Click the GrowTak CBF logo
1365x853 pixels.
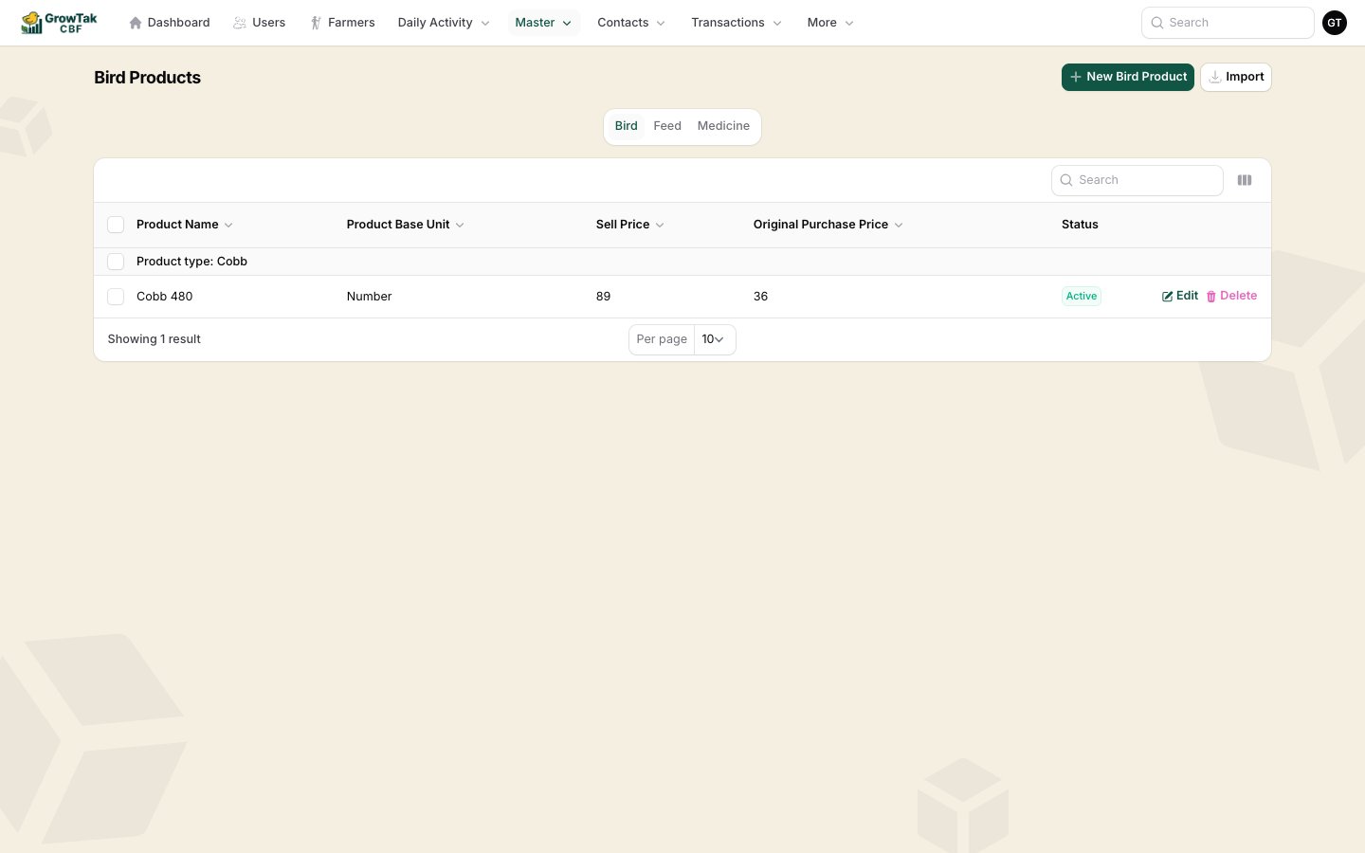click(x=59, y=23)
